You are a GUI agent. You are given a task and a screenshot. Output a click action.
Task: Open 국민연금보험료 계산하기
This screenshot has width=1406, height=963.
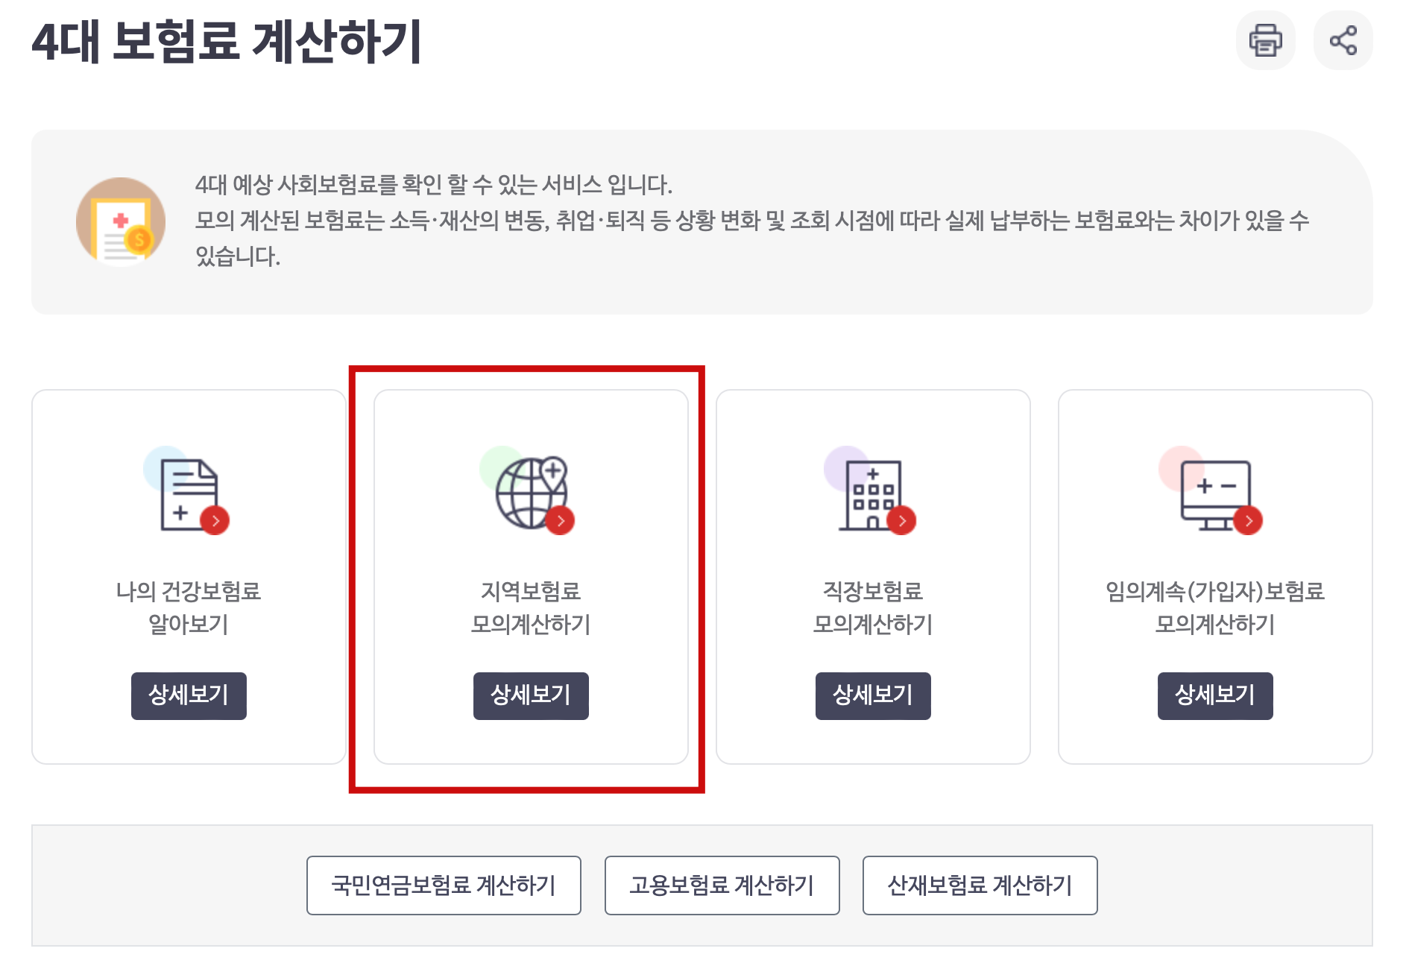tap(444, 885)
